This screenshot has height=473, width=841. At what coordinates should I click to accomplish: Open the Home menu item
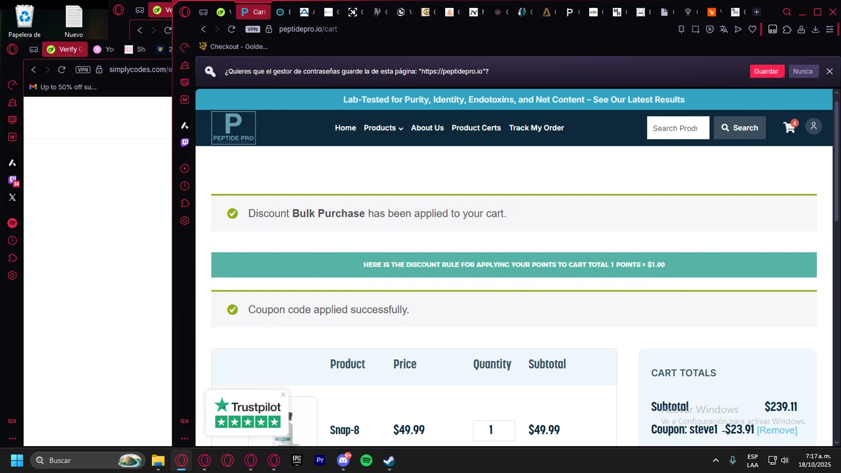(x=345, y=128)
